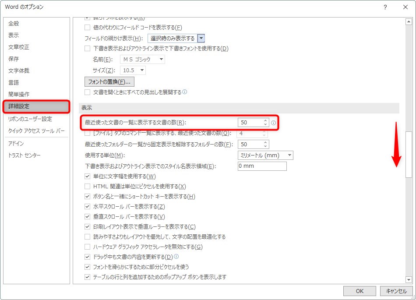Decrease recent folders count with down arrow
The width and height of the screenshot is (416, 300).
[265, 146]
